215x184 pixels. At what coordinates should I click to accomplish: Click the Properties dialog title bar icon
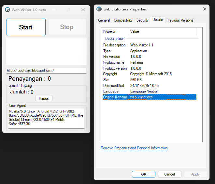click(x=99, y=9)
